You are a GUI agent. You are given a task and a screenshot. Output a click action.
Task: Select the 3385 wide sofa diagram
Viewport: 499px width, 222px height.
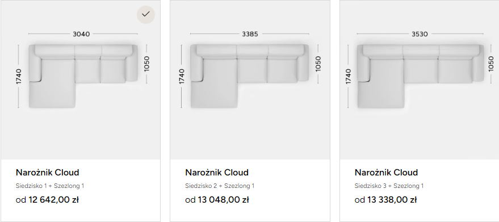point(250,76)
